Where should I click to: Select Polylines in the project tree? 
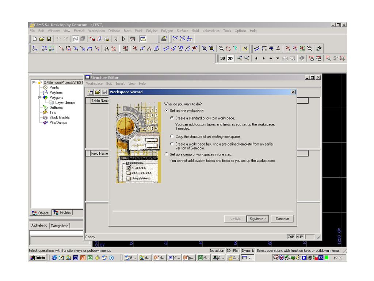point(56,93)
